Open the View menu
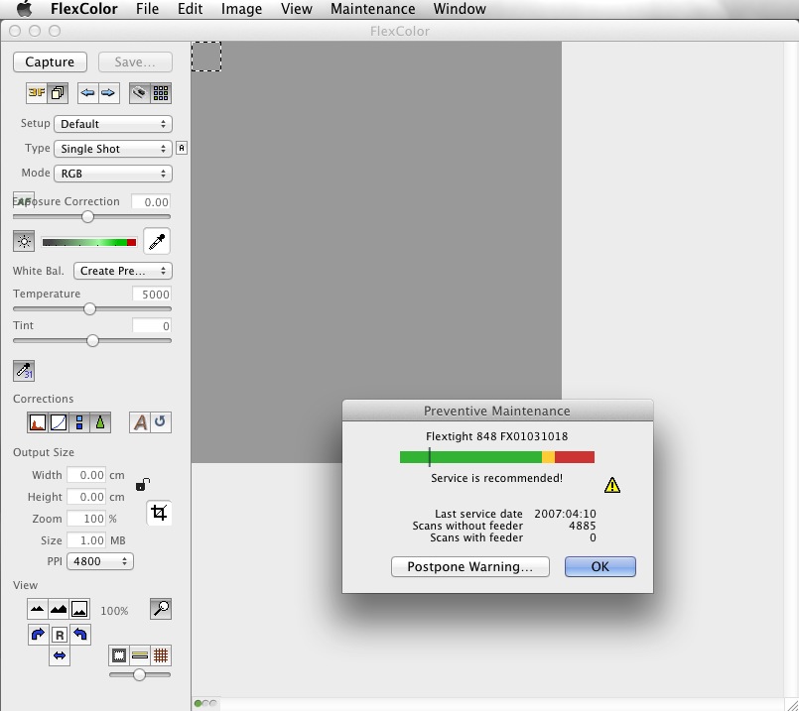The image size is (799, 711). click(x=297, y=9)
